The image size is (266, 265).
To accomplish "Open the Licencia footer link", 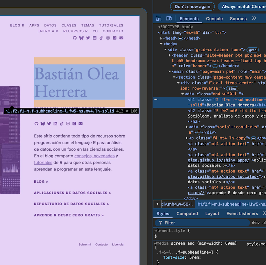I will pos(118,244).
